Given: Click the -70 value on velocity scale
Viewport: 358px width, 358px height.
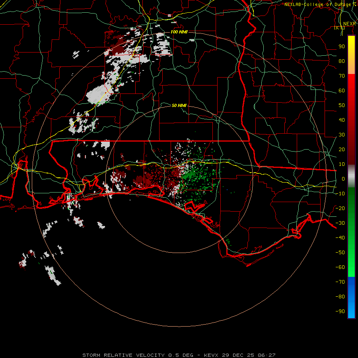Looking at the screenshot, I should pyautogui.click(x=340, y=282).
